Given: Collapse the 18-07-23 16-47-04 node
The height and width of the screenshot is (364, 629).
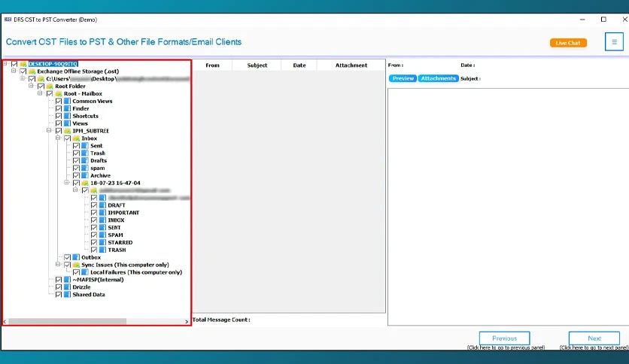Looking at the screenshot, I should pos(67,183).
